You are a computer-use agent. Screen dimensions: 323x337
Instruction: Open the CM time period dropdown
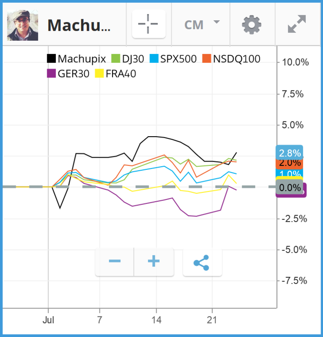tap(201, 24)
